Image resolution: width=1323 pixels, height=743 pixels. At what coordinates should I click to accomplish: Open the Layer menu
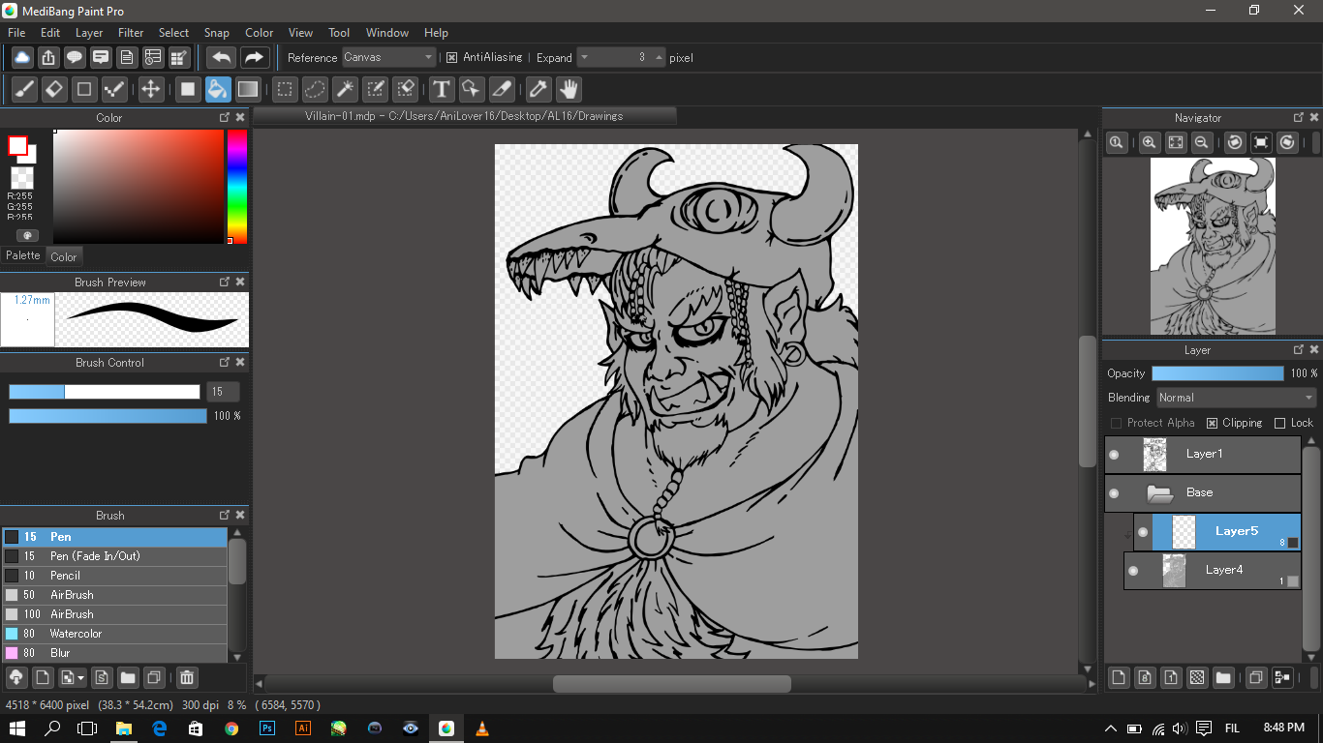tap(89, 33)
